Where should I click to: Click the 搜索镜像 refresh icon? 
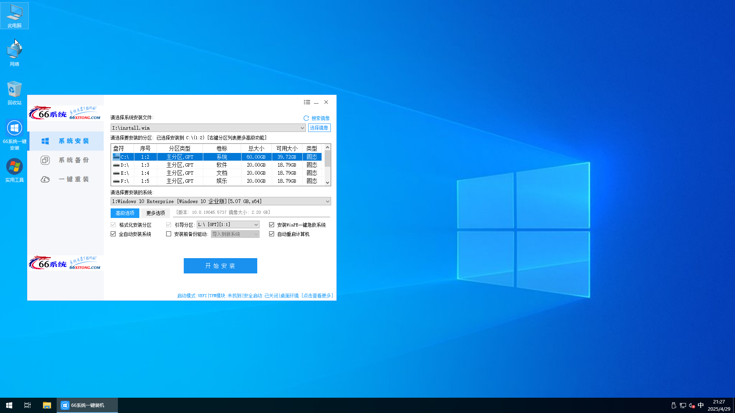306,118
